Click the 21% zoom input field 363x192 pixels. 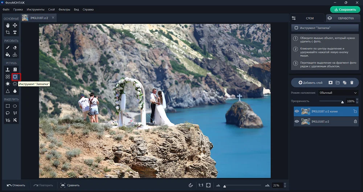click(278, 185)
